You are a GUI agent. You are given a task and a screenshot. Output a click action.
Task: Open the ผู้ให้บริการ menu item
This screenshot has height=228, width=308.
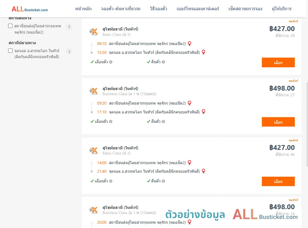click(281, 9)
